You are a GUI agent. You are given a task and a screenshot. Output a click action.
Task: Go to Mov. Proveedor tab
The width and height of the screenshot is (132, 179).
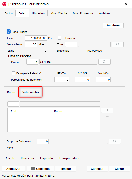tap(83, 13)
